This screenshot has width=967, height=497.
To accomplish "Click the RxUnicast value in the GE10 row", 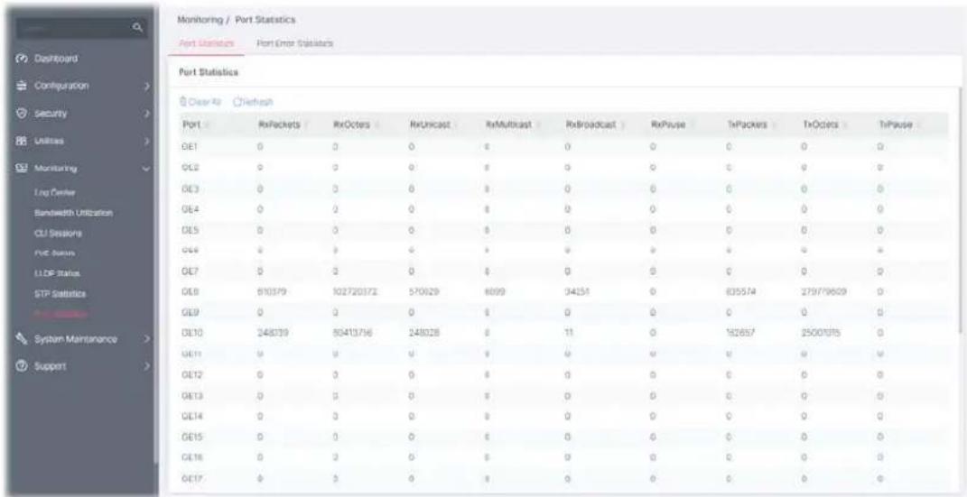I will pos(423,334).
